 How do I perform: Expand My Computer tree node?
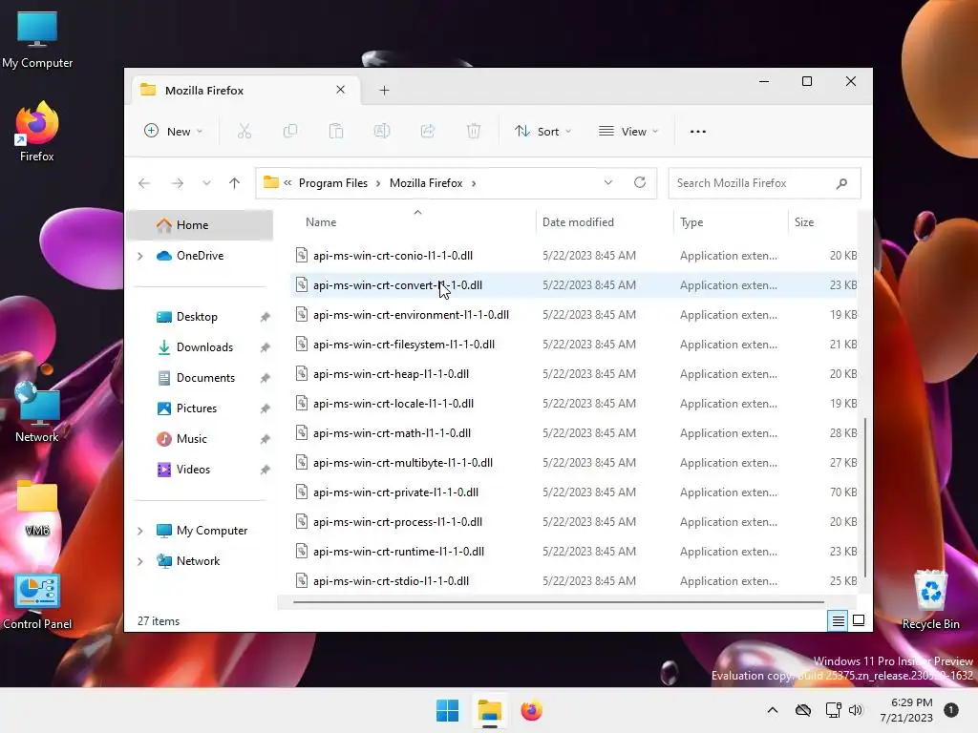pyautogui.click(x=140, y=531)
